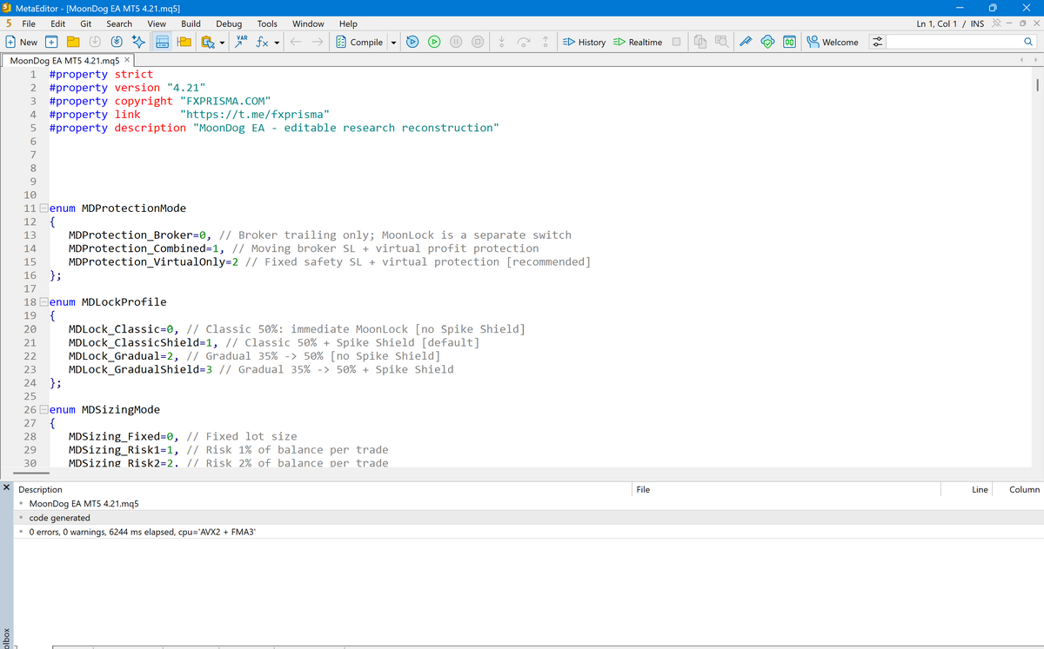Click the Save All icon
1044x649 pixels.
tap(117, 42)
